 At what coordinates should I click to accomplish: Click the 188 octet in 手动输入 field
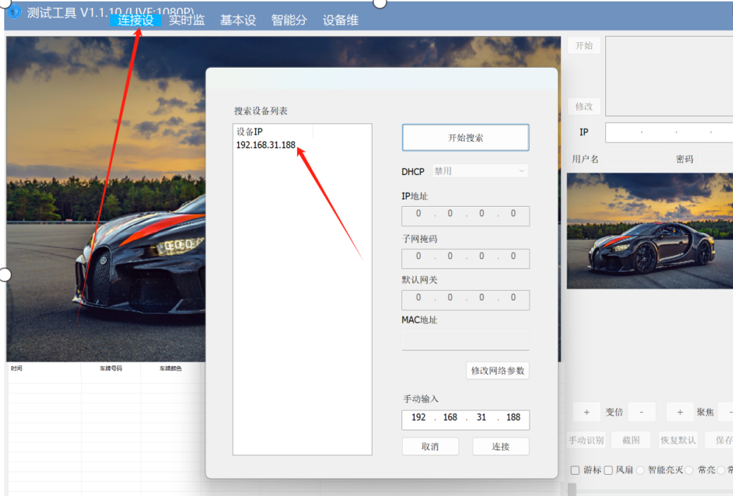click(x=514, y=418)
